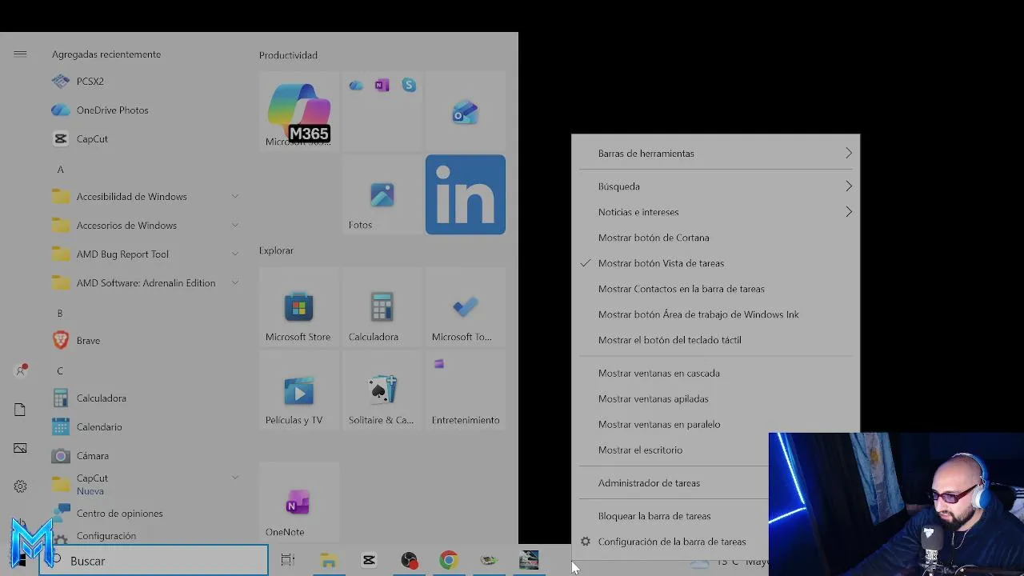The width and height of the screenshot is (1024, 576).
Task: Open Pictures from the Start rail
Action: pos(20,448)
